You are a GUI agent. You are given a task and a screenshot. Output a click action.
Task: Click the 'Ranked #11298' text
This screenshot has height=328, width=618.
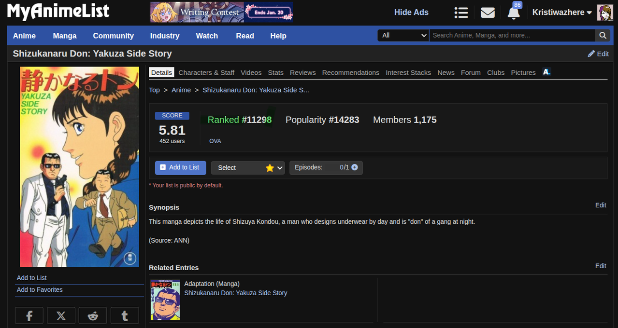(240, 120)
